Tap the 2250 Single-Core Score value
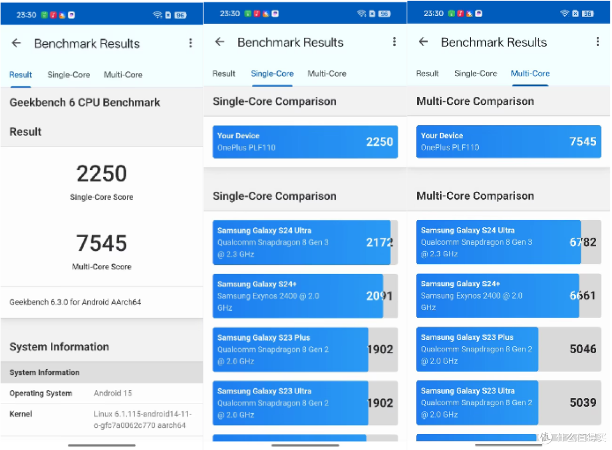The image size is (612, 450). point(101,174)
